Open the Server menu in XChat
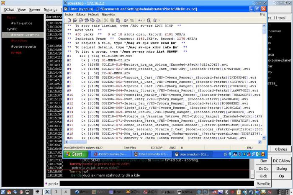The image size is (293, 195). [x=35, y=10]
